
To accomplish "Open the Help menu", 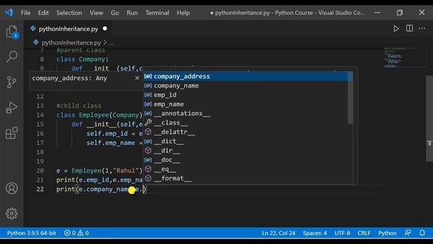I will [183, 13].
